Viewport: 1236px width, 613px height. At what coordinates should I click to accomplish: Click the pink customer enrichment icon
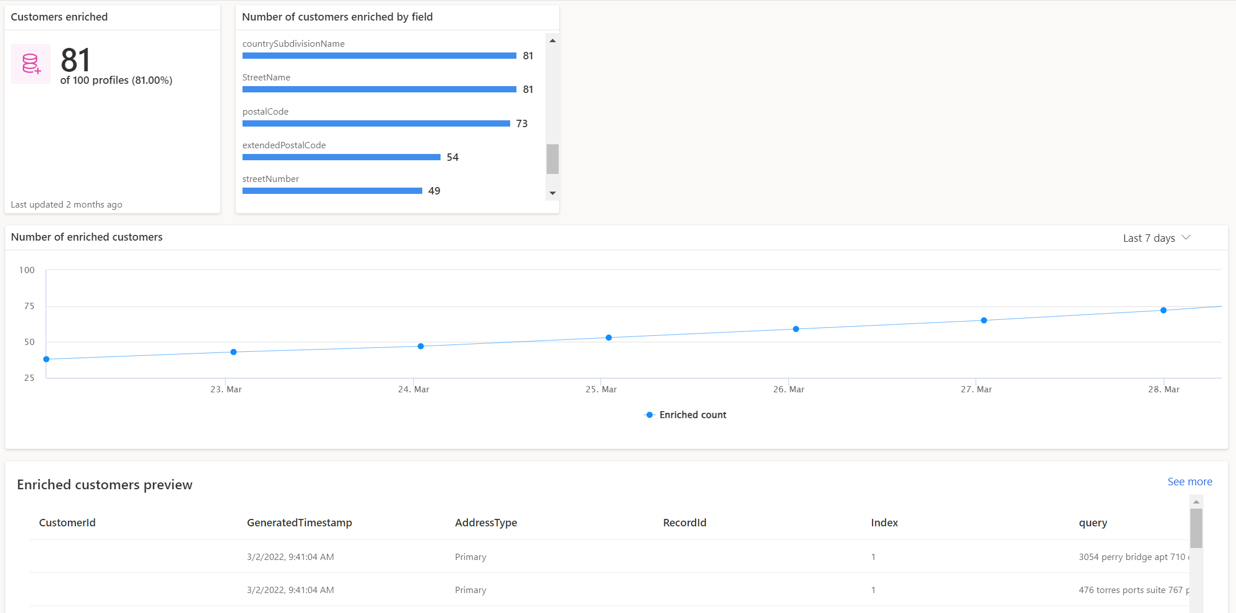(x=31, y=64)
